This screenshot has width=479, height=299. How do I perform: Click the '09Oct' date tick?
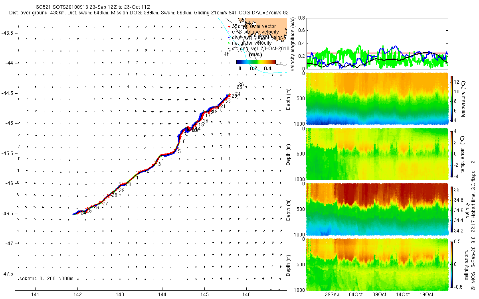coord(379,295)
